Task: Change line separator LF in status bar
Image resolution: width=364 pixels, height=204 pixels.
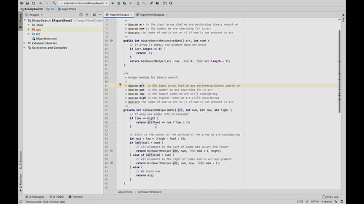Action: click(307, 202)
